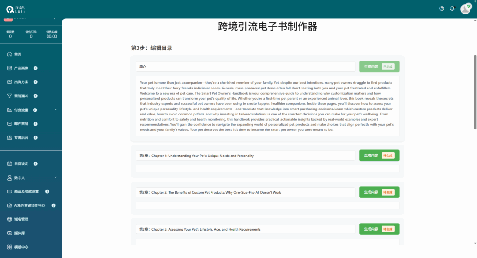Expand the 数字人 submenu chevron
This screenshot has height=258, width=477.
[55, 177]
